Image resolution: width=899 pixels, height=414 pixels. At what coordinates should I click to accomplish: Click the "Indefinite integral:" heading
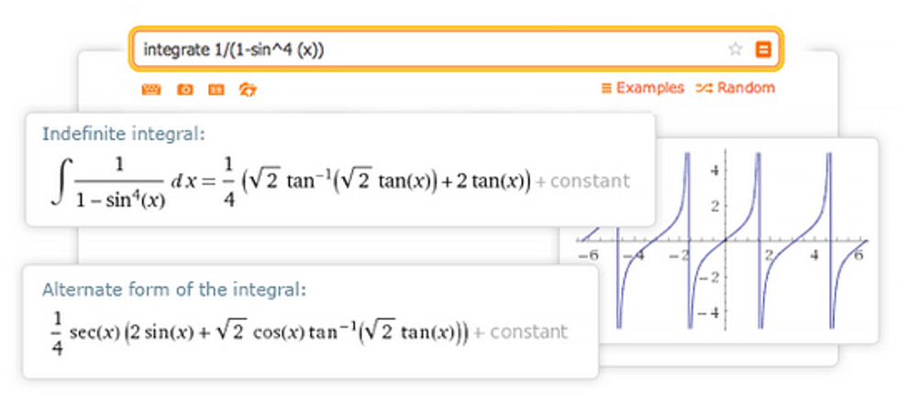pos(124,134)
